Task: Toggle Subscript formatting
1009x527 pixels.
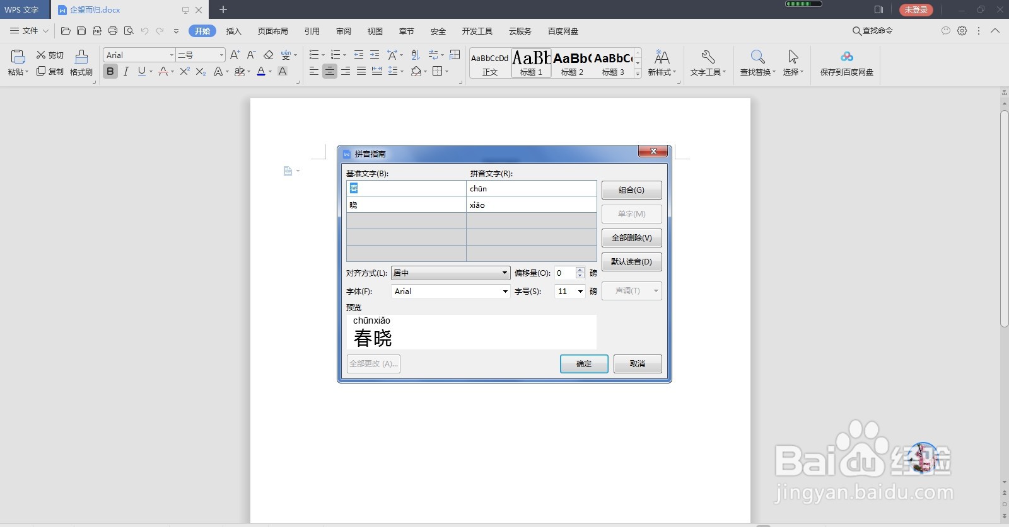Action: [x=201, y=72]
